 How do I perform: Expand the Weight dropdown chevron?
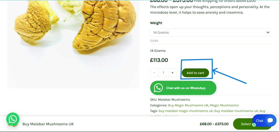[x=268, y=32]
